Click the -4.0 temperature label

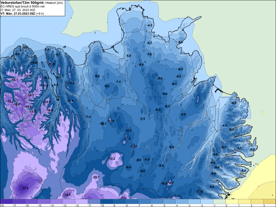pyautogui.click(x=55, y=85)
